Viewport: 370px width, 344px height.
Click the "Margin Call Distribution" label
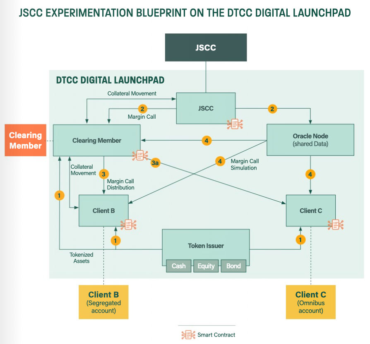click(x=120, y=184)
